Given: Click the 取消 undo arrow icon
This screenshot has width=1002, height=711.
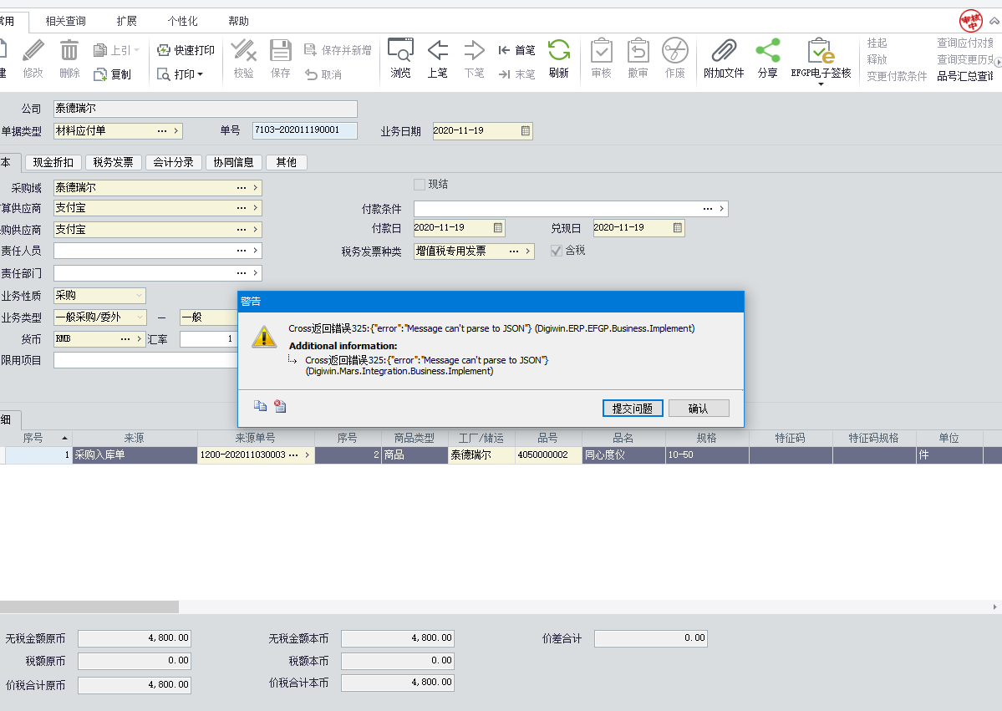Looking at the screenshot, I should (x=311, y=74).
